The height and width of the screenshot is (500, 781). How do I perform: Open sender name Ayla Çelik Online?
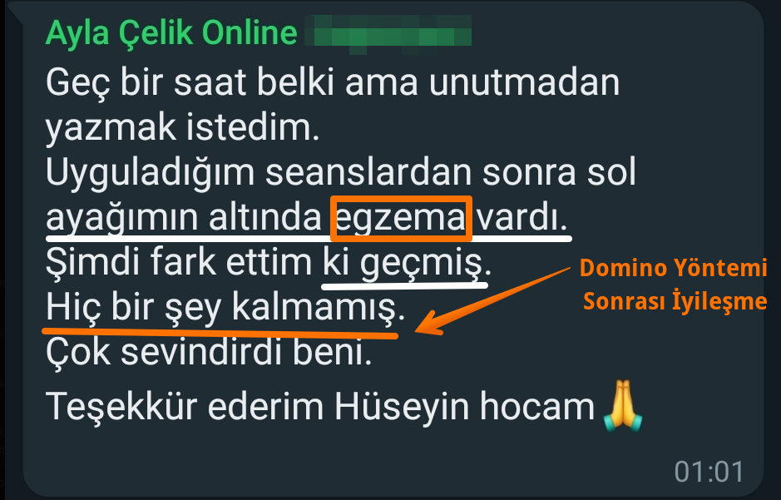171,33
